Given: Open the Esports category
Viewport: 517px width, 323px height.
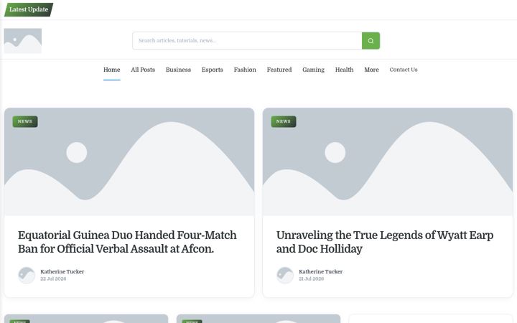Looking at the screenshot, I should tap(213, 70).
